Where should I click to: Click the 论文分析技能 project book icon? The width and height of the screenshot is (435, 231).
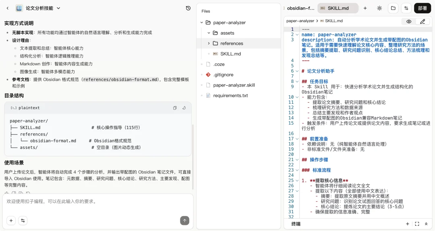tap(19, 8)
